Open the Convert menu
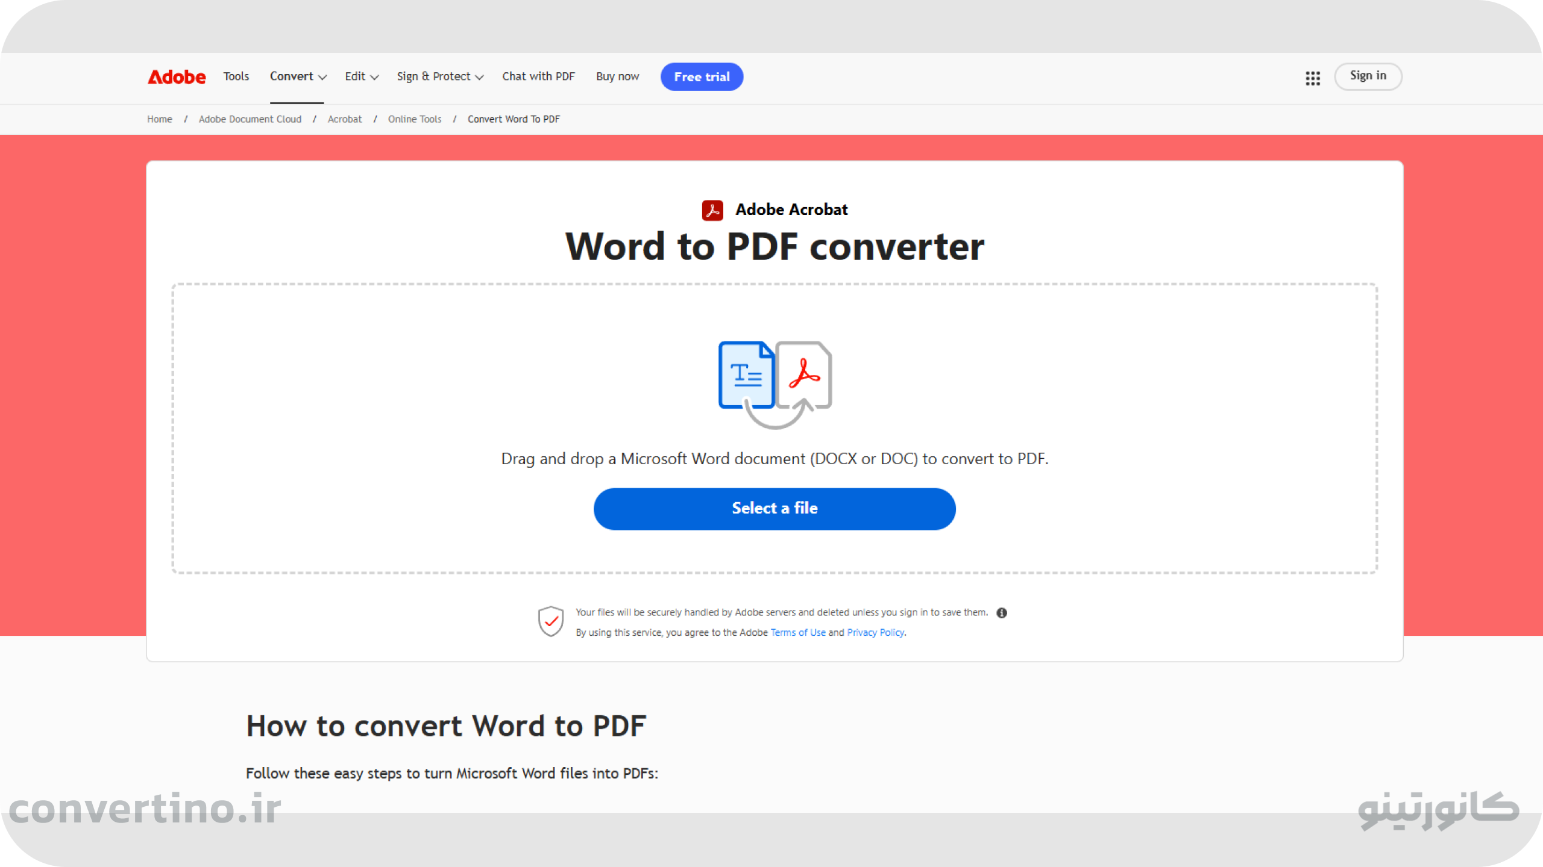The height and width of the screenshot is (867, 1543). pyautogui.click(x=298, y=76)
